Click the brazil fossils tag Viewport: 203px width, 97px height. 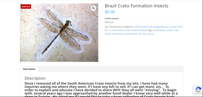pos(159,30)
